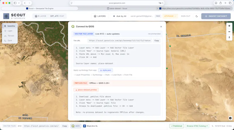Click the Vector Tile Layer badge
234x130 pixels.
[84, 34]
